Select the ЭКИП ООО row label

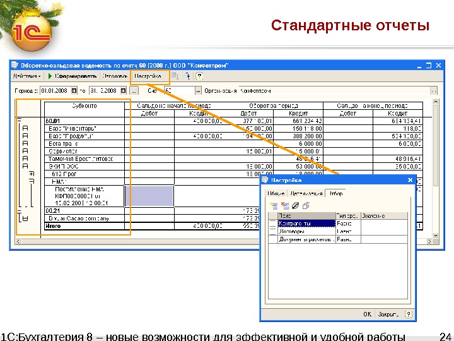(84, 167)
